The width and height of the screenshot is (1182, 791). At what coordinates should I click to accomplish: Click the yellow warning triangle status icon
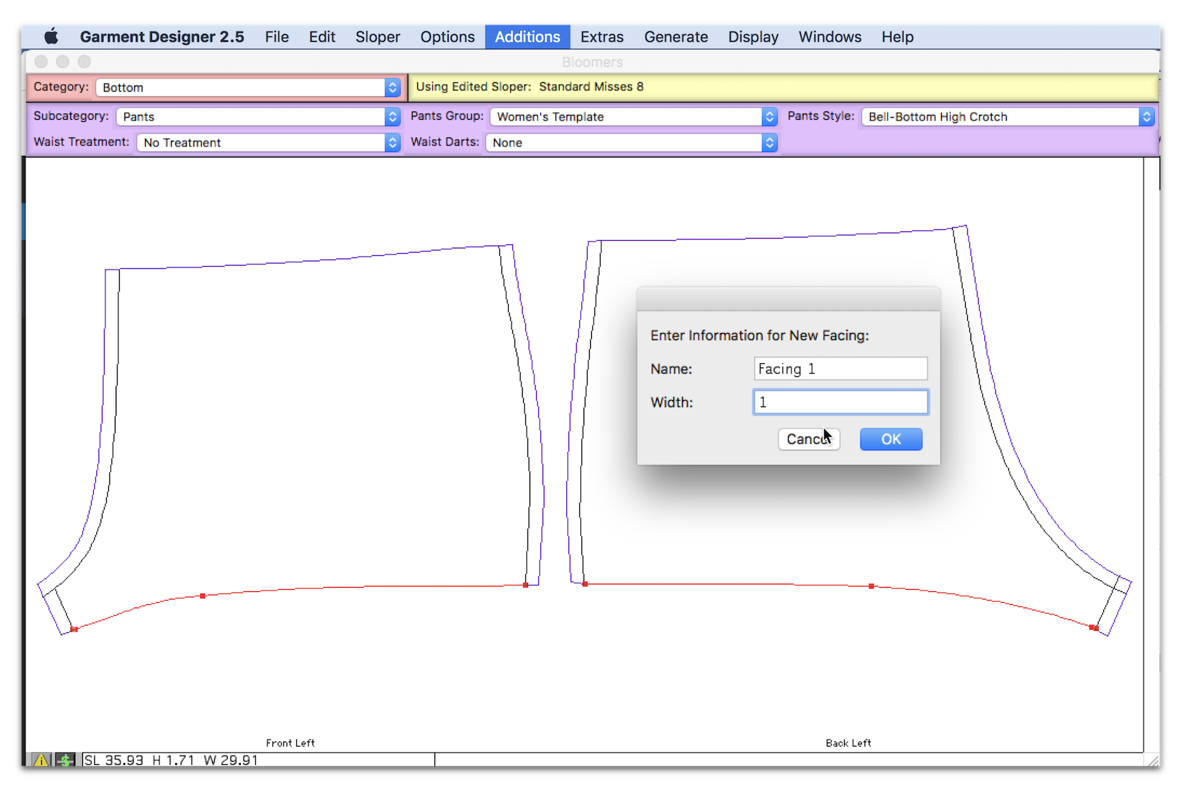pos(41,760)
